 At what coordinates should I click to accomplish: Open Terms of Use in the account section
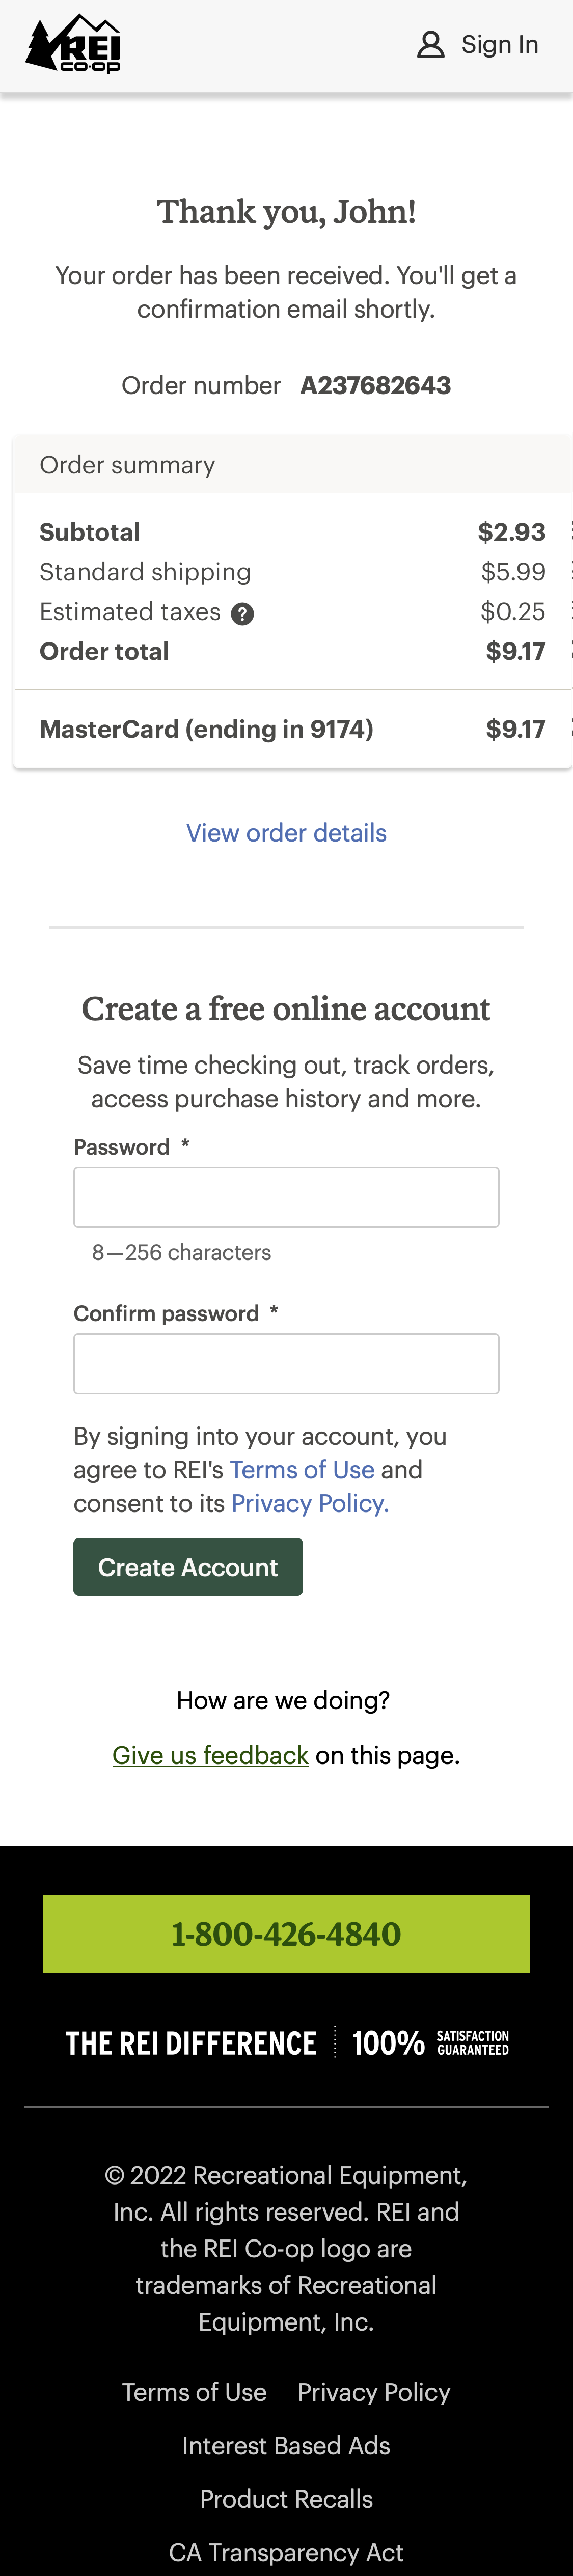pyautogui.click(x=302, y=1469)
